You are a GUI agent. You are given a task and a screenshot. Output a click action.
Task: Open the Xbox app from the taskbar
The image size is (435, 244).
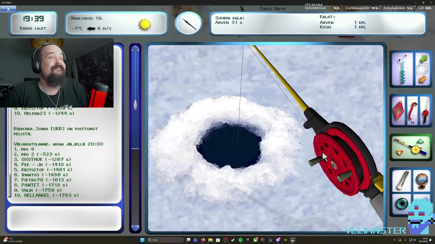tap(256, 240)
